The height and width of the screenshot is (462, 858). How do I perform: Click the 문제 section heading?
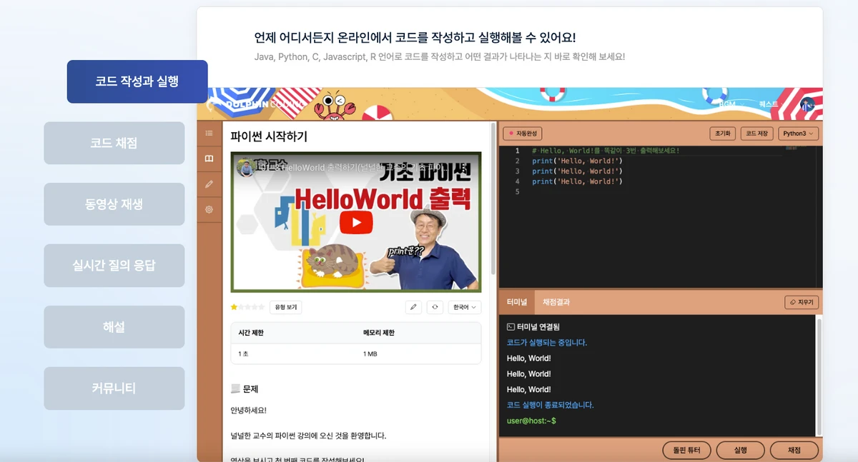[244, 389]
